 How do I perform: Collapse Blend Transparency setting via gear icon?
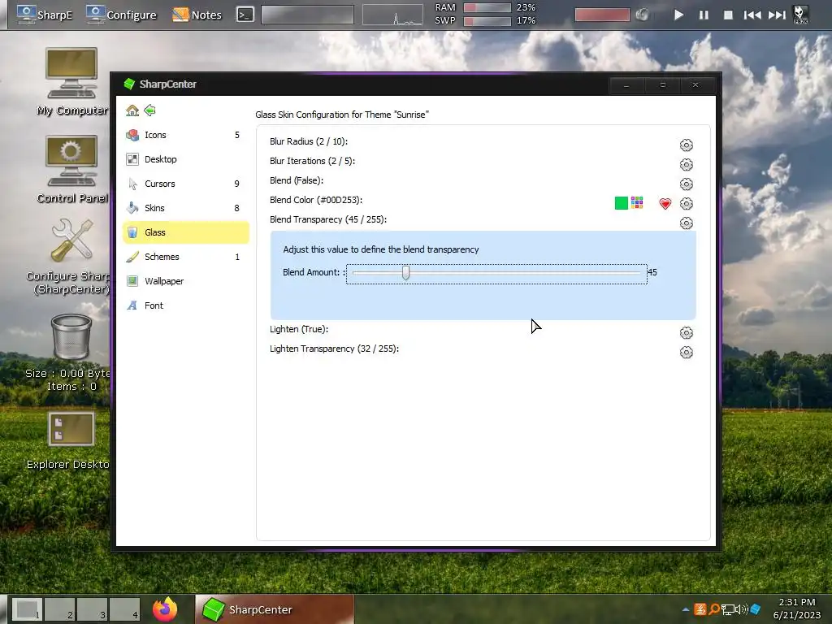[x=686, y=223]
